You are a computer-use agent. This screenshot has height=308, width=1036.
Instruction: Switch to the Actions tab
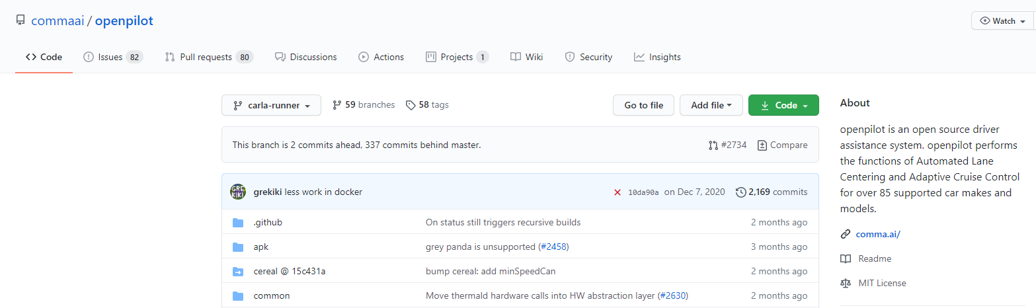381,57
